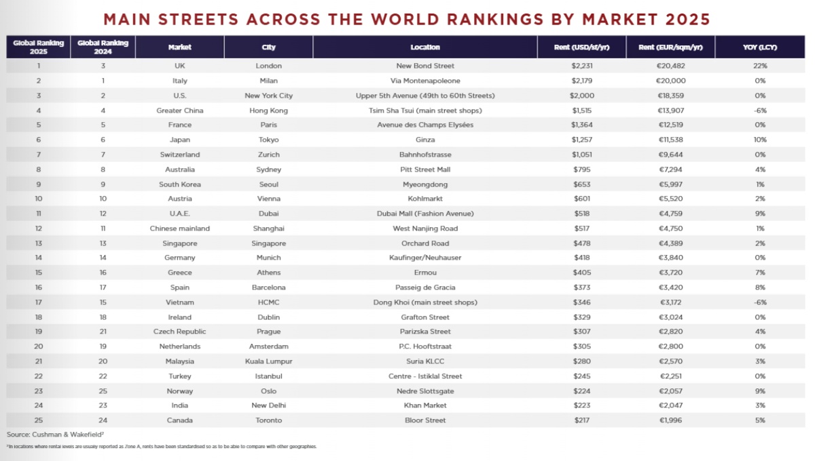Select the "Market" column header
The width and height of the screenshot is (815, 461).
[x=180, y=47]
